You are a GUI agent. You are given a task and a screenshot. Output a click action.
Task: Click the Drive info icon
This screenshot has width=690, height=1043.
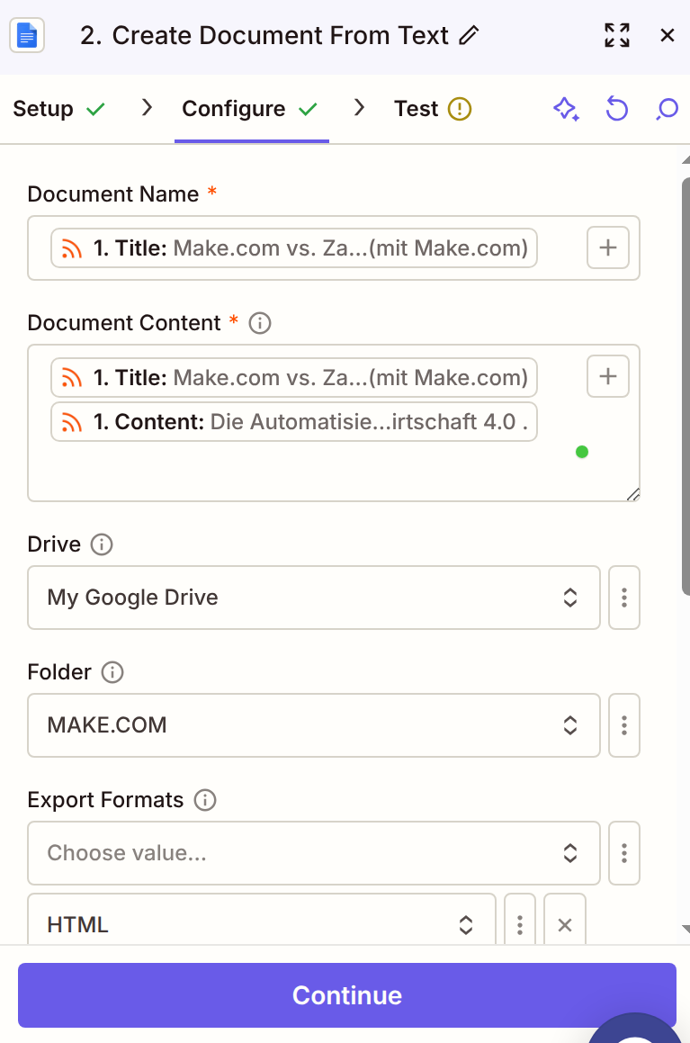[102, 544]
